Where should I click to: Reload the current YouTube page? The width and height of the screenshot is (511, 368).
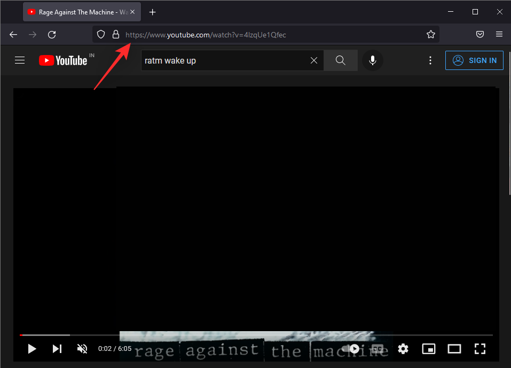52,35
